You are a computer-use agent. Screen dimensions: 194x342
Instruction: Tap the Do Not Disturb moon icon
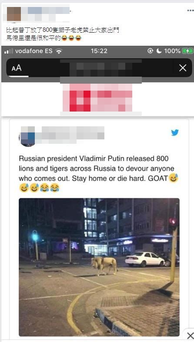coord(159,51)
